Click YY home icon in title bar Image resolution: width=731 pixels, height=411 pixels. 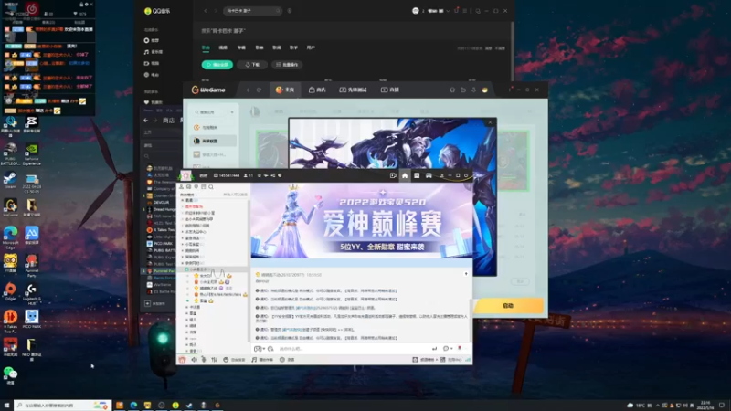pyautogui.click(x=405, y=175)
